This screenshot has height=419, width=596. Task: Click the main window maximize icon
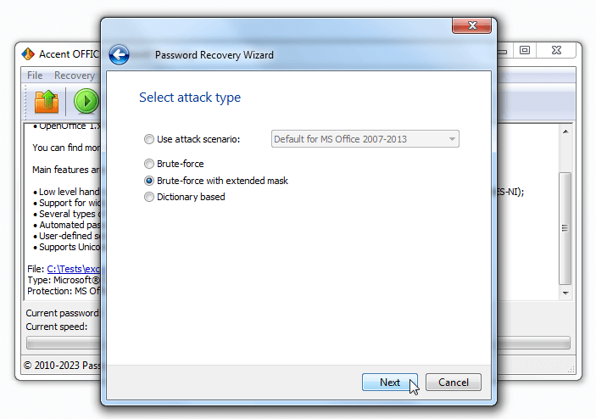tap(525, 50)
